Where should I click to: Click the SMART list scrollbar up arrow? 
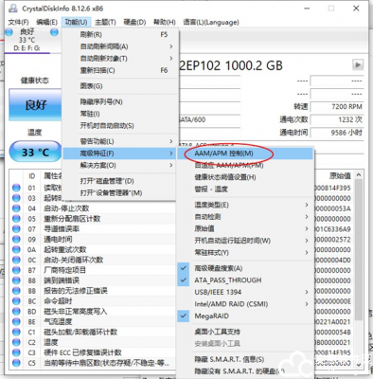pyautogui.click(x=358, y=174)
